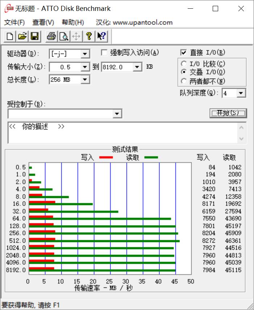
Task: Expand the 总长度 256 MB dropdown
Action: tap(85, 80)
